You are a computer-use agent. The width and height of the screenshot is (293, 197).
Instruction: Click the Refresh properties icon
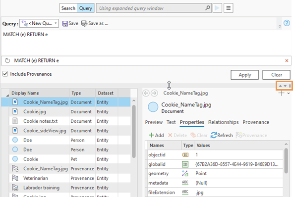(x=214, y=135)
